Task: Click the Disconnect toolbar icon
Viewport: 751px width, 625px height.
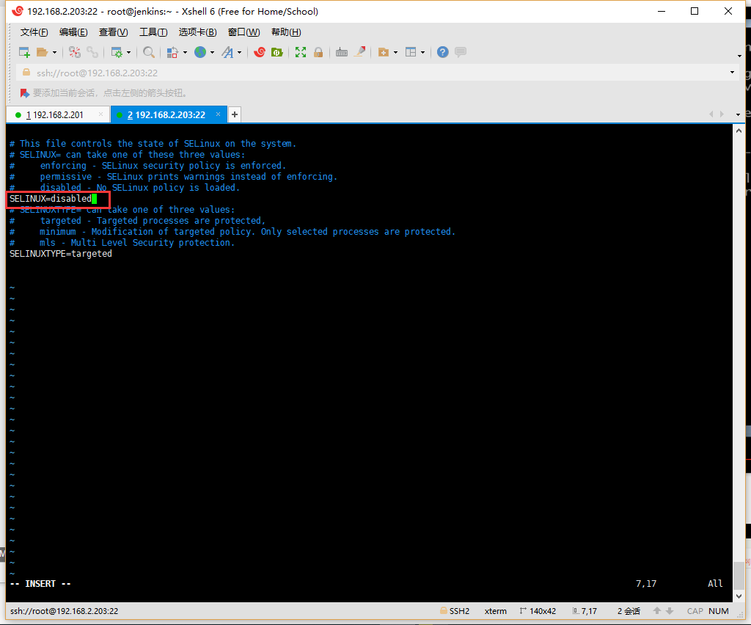Action: [x=75, y=52]
